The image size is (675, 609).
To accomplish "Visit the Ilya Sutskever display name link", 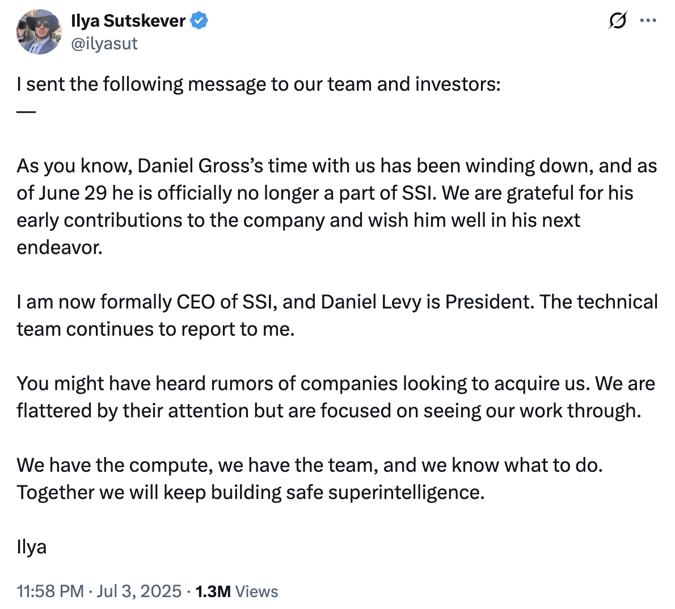I will click(x=128, y=20).
